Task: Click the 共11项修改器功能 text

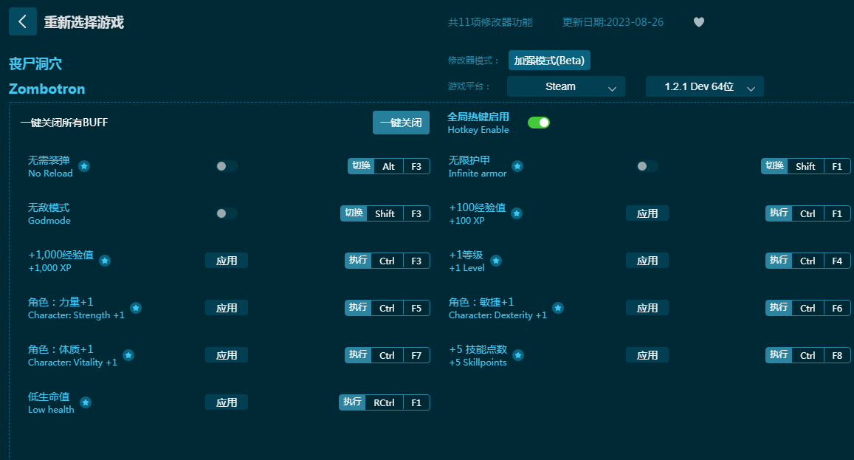Action: pyautogui.click(x=490, y=22)
